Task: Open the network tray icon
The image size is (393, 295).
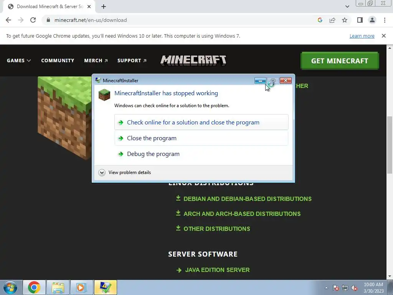Action: point(345,288)
